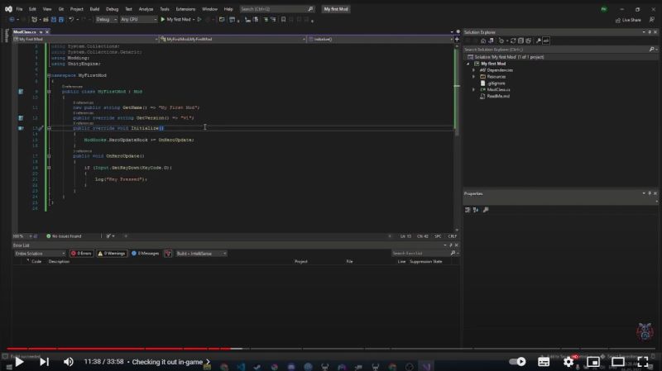Open the Debug menu

[x=113, y=9]
